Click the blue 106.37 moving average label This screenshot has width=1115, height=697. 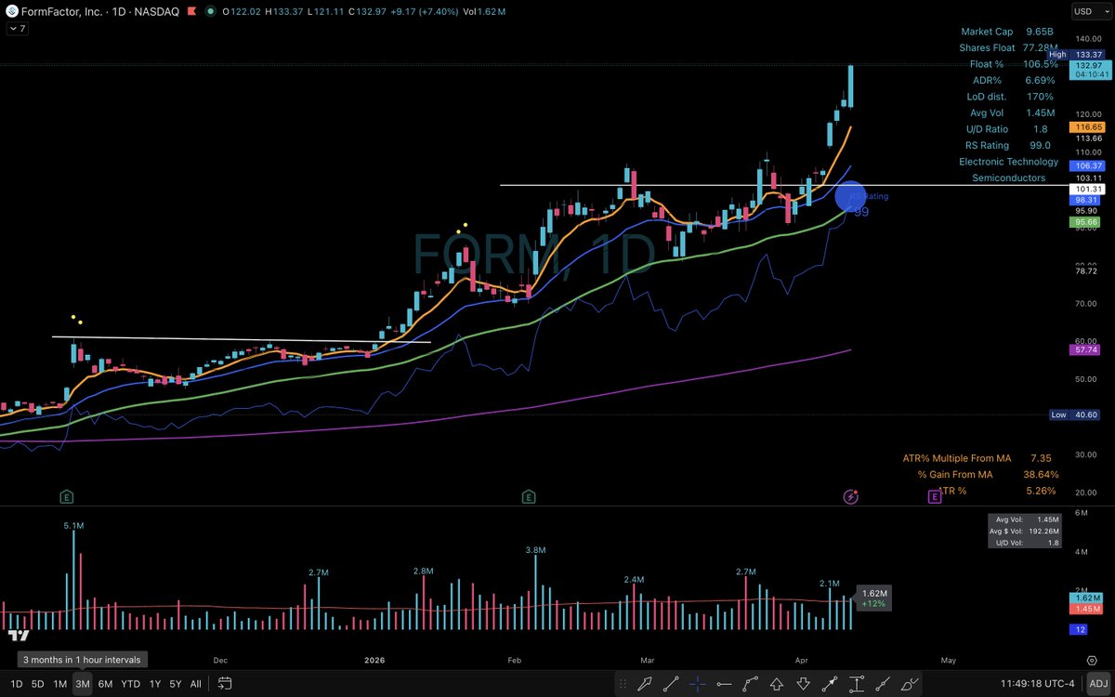pos(1088,165)
